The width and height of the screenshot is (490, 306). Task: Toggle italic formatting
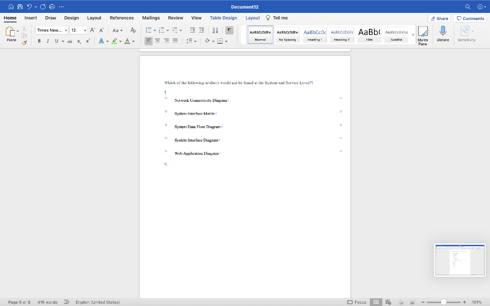[47, 41]
